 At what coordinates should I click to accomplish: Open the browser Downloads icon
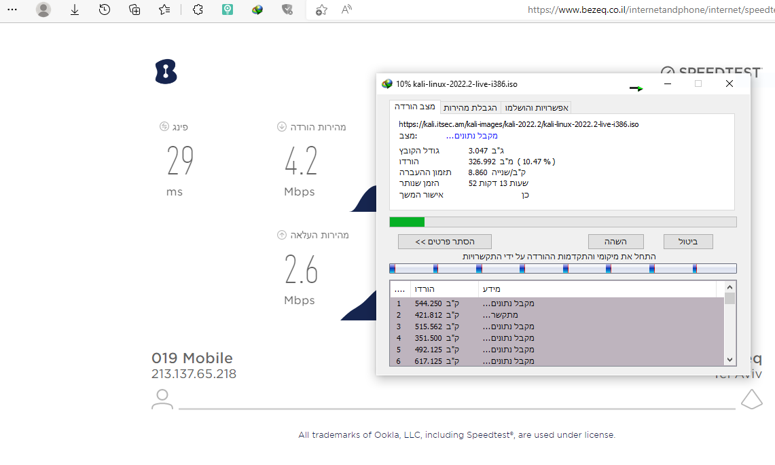[75, 10]
